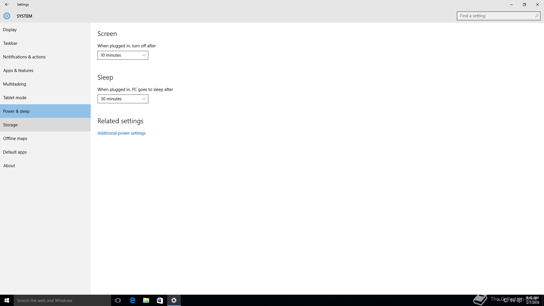Click the Windows Start button
The height and width of the screenshot is (306, 544).
7,300
